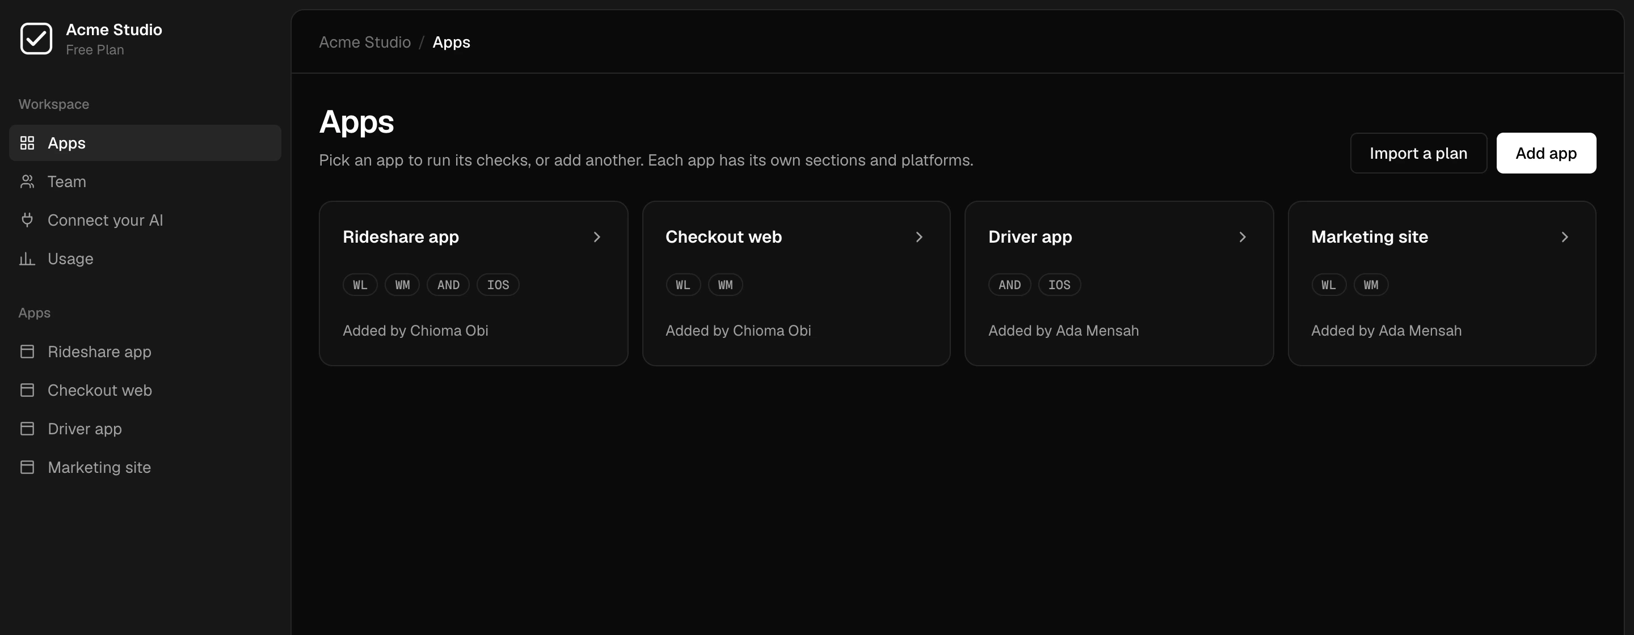The height and width of the screenshot is (635, 1634).
Task: Click the Connect your AI plug icon
Action: pos(27,220)
